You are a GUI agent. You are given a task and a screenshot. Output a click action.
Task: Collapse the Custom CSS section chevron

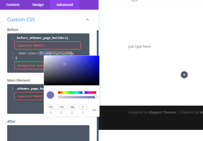[x=87, y=20]
